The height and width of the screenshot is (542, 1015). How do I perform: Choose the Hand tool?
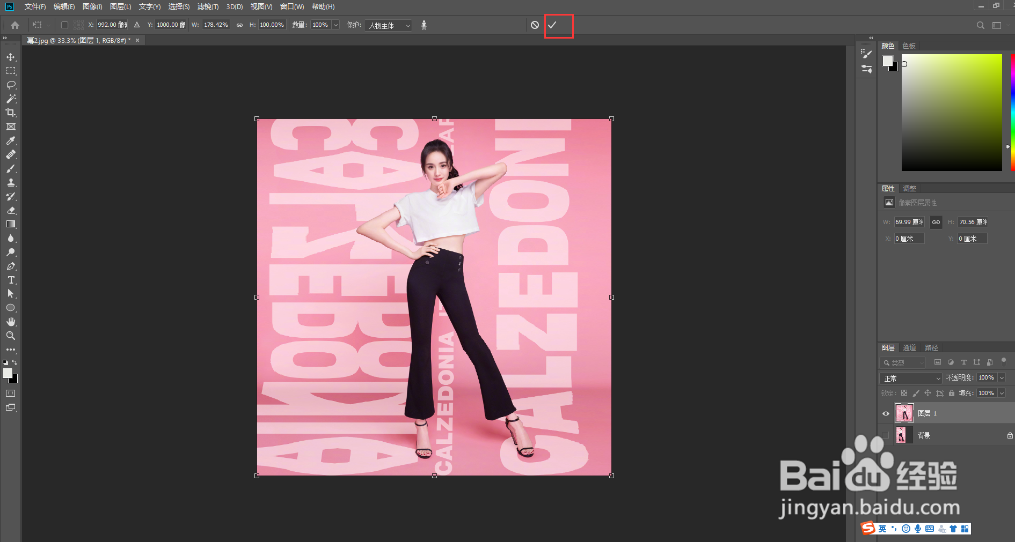click(x=11, y=322)
